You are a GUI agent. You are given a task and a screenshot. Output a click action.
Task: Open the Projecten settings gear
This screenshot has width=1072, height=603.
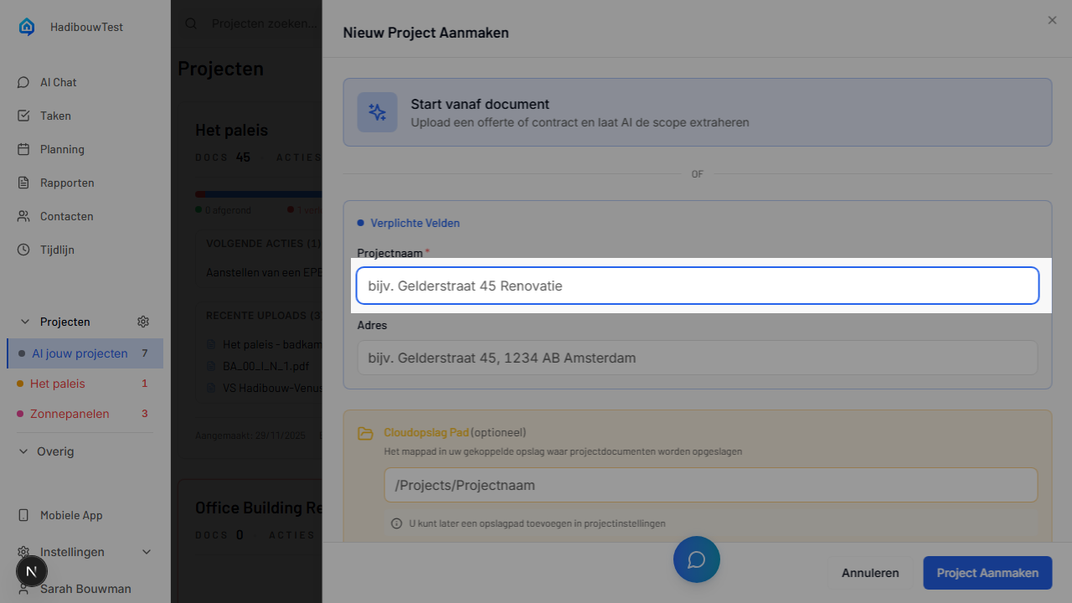(142, 322)
